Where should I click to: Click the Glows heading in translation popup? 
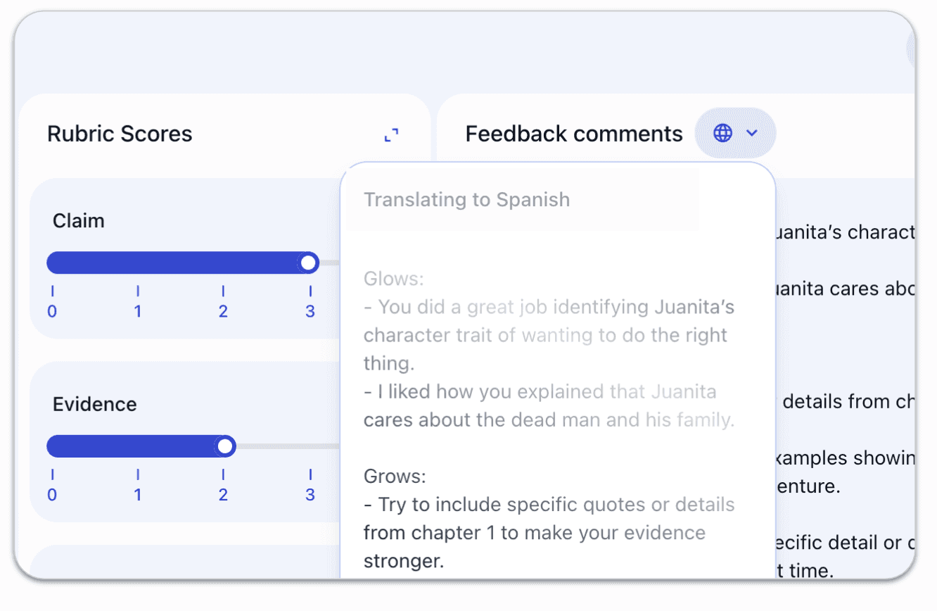click(x=393, y=279)
